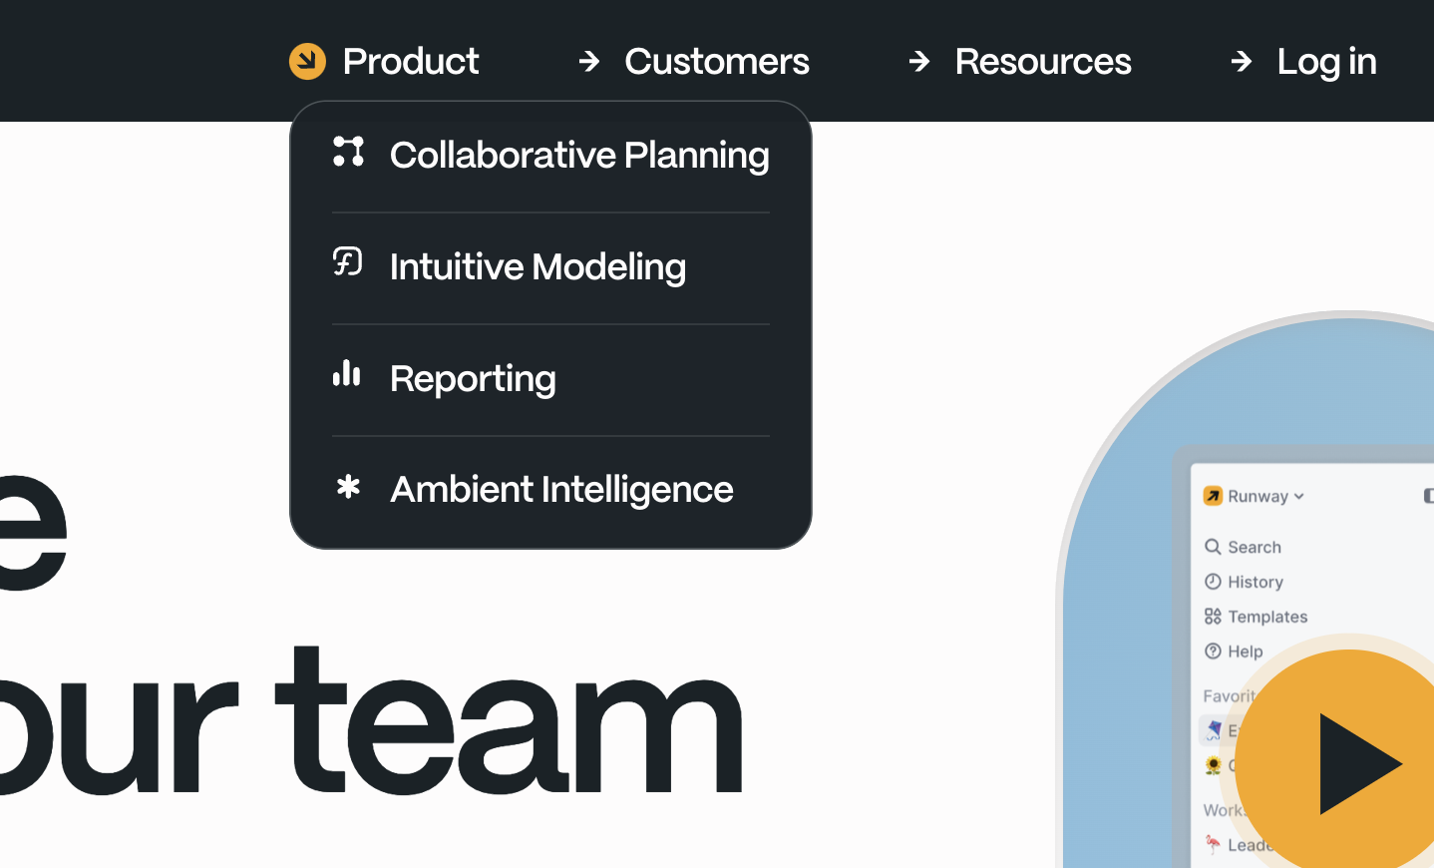
Task: Click the Intuitive Modeling function icon
Action: [x=347, y=263]
